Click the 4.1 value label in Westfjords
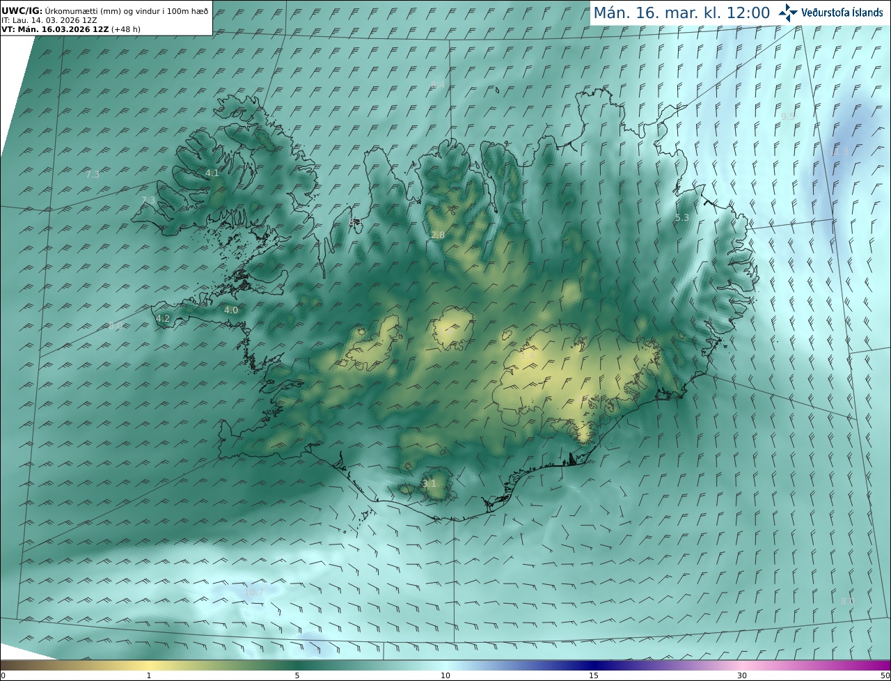Screen dimensions: 891x681 pos(212,173)
